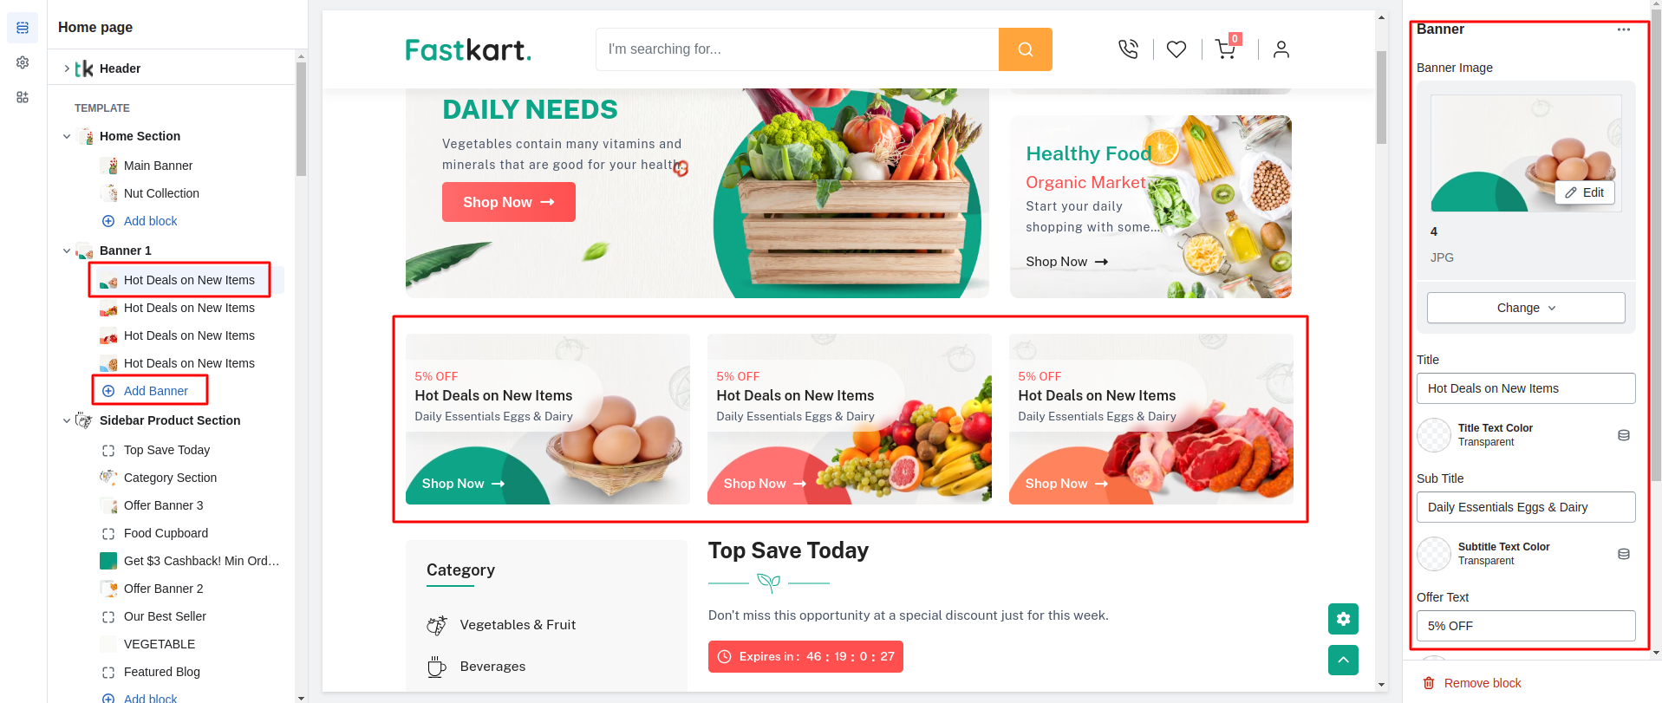Click the Add Banner link
The image size is (1662, 703).
[155, 391]
